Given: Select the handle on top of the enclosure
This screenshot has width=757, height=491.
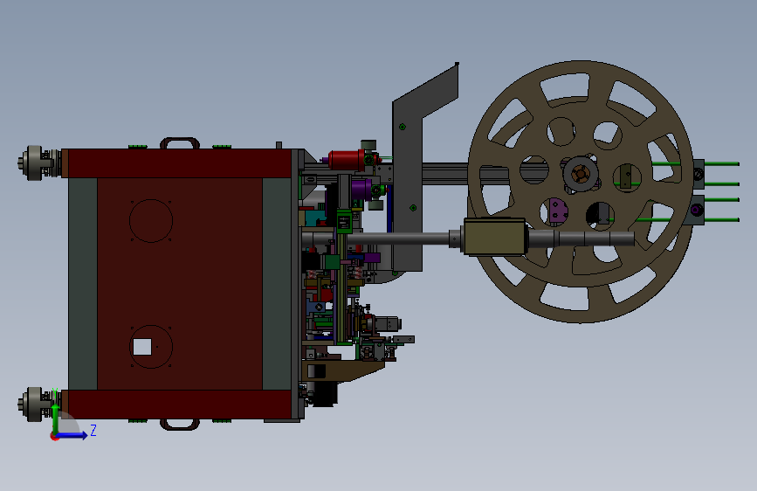Looking at the screenshot, I should pos(180,143).
